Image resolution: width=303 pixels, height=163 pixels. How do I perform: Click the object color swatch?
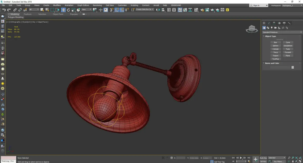point(292,68)
